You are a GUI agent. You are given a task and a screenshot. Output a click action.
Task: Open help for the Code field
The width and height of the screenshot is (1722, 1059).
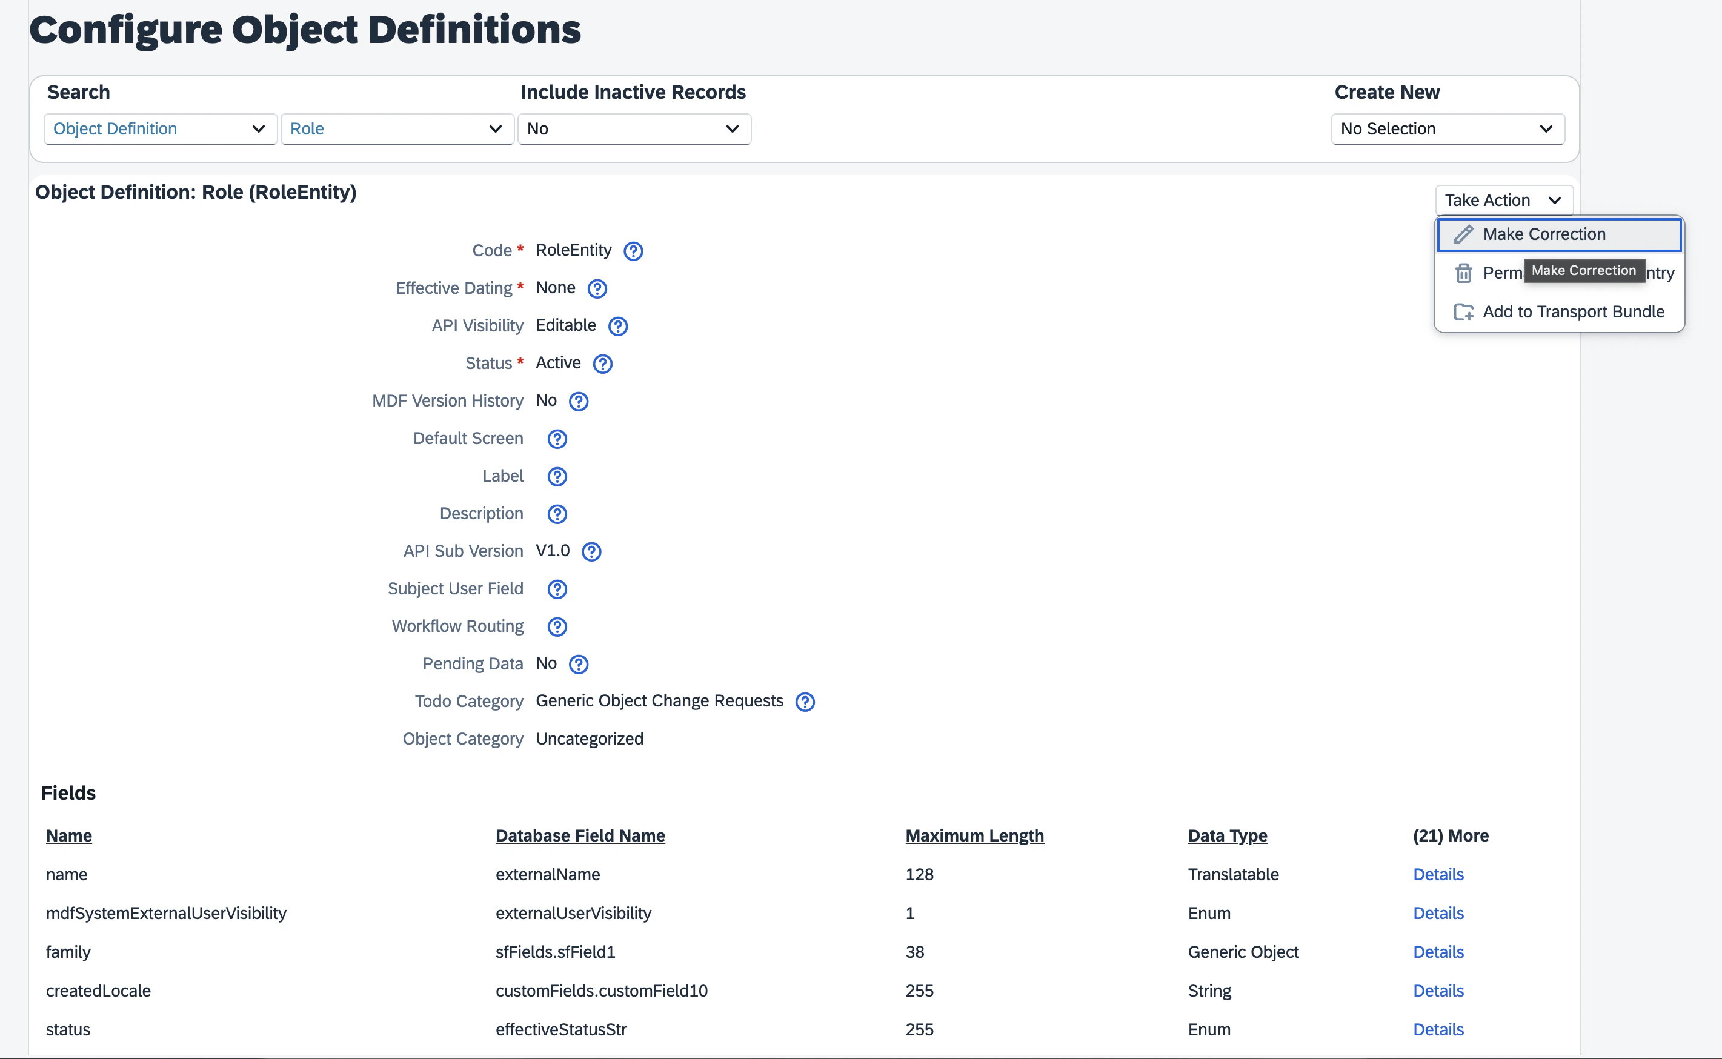tap(633, 251)
